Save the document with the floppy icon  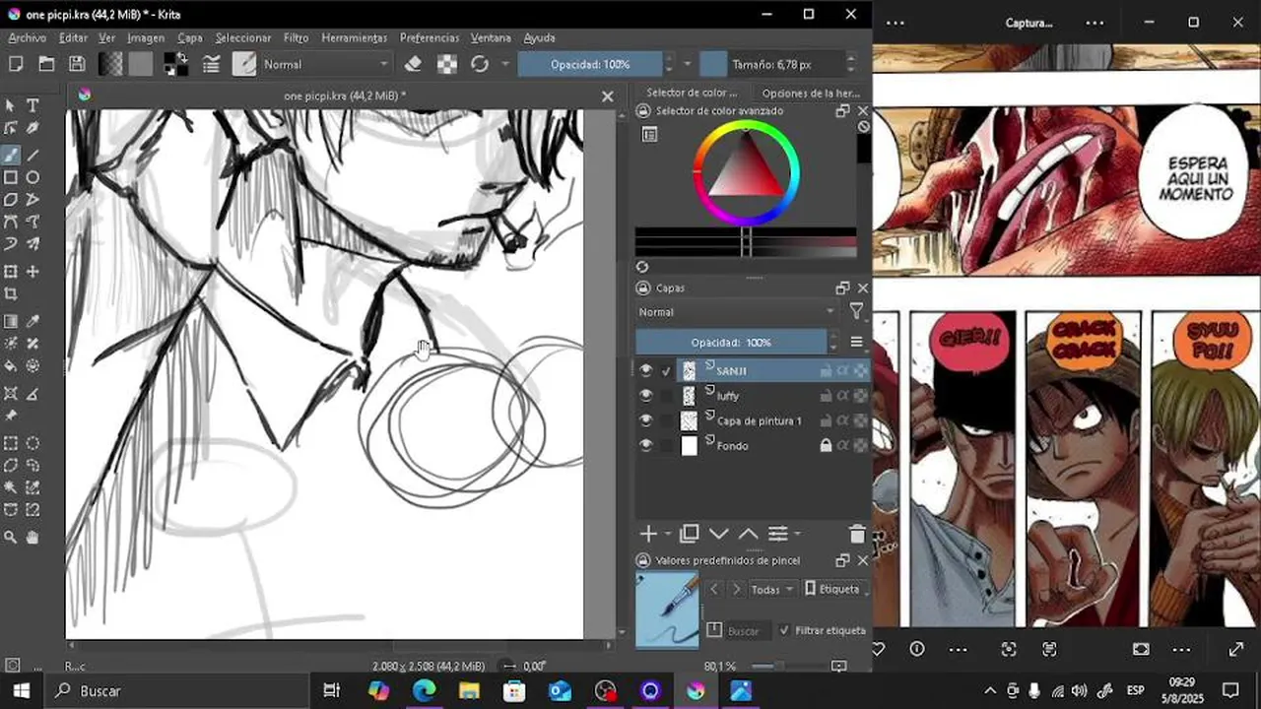pyautogui.click(x=77, y=64)
